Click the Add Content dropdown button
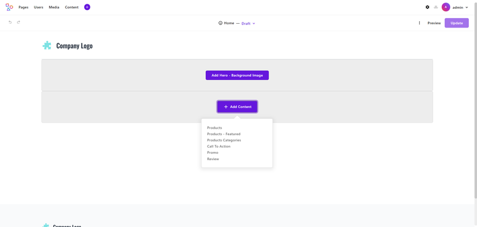Screen dimensions: 477x227 click(x=237, y=107)
